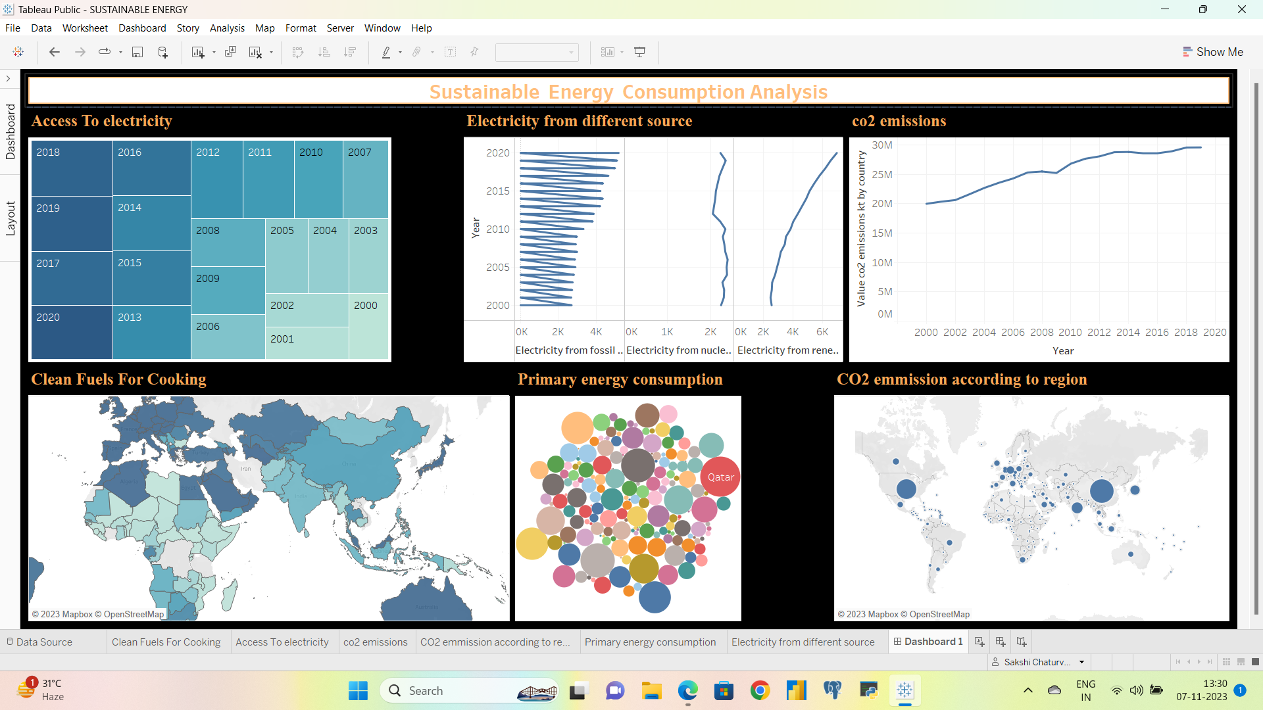Screen dimensions: 1263x710
Task: Click the New Worksheet tab icon
Action: [979, 642]
